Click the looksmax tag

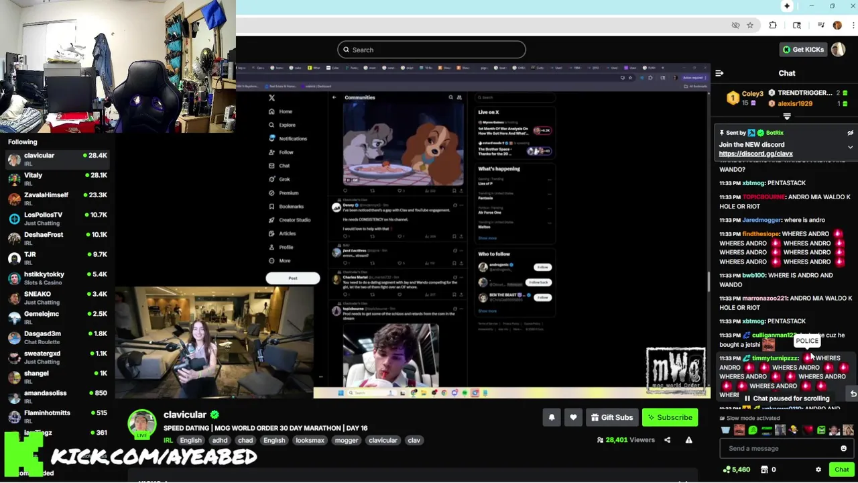pos(310,441)
